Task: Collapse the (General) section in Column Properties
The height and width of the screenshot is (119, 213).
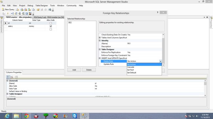Action: [7, 81]
